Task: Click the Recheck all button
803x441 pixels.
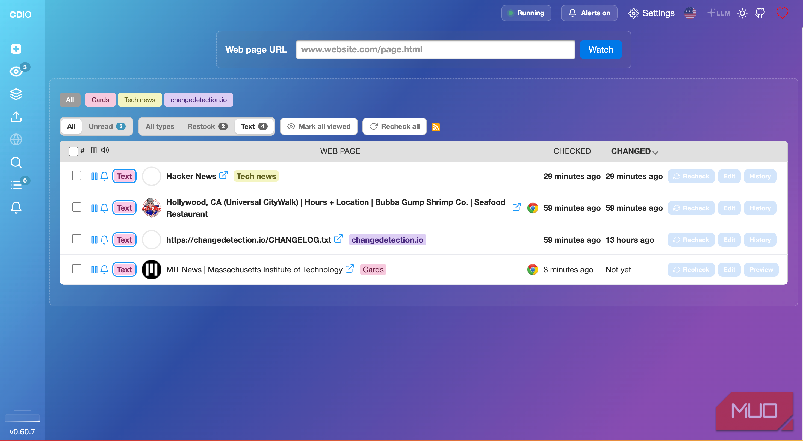Action: (394, 126)
